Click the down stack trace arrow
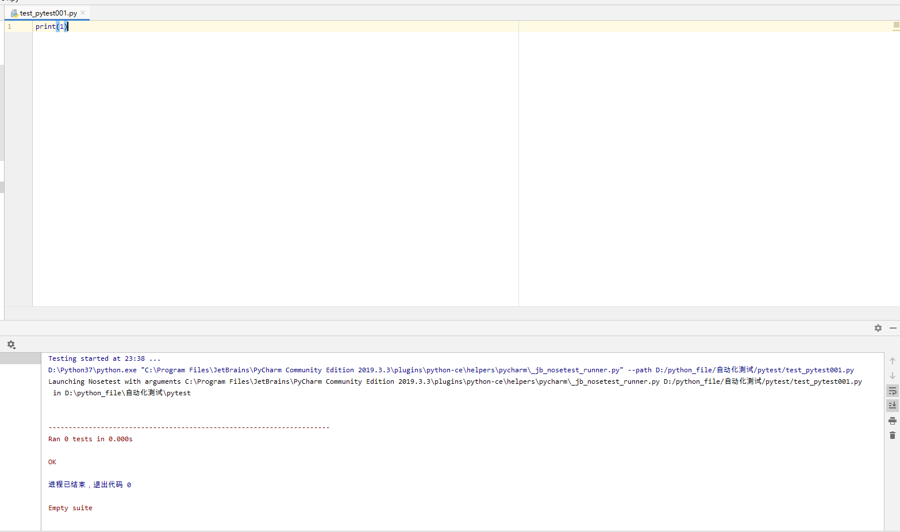The image size is (900, 532). pos(892,376)
